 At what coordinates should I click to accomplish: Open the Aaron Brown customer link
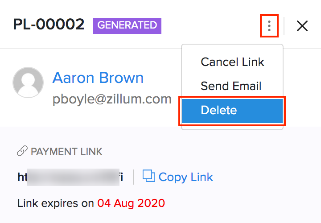coord(98,78)
